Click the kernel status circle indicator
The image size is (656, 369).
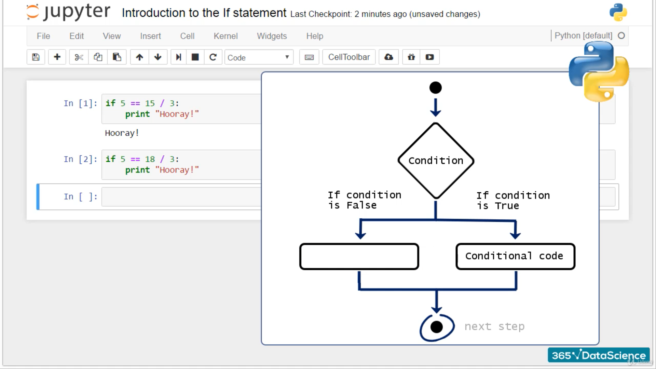pyautogui.click(x=621, y=36)
